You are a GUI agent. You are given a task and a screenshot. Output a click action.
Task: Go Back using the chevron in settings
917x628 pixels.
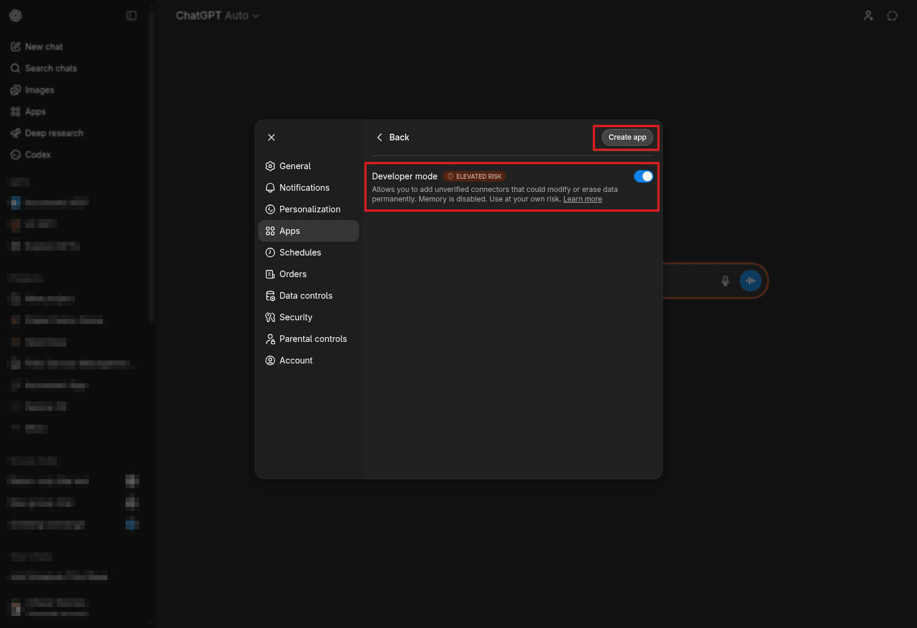click(380, 137)
